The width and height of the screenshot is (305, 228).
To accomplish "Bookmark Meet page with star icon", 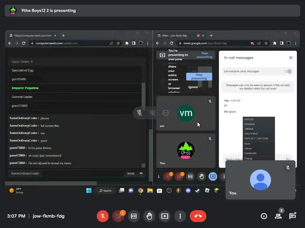I will [266, 43].
